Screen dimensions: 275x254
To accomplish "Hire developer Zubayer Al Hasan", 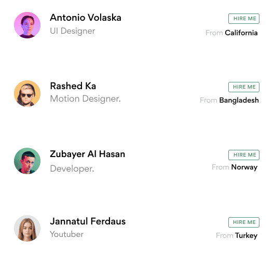I will tap(244, 155).
